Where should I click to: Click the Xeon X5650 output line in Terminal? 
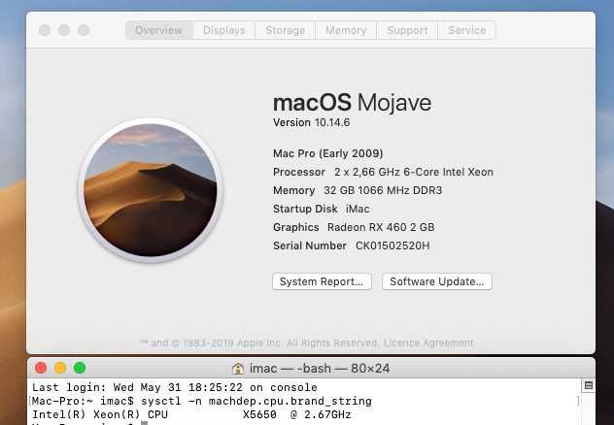[x=191, y=414]
